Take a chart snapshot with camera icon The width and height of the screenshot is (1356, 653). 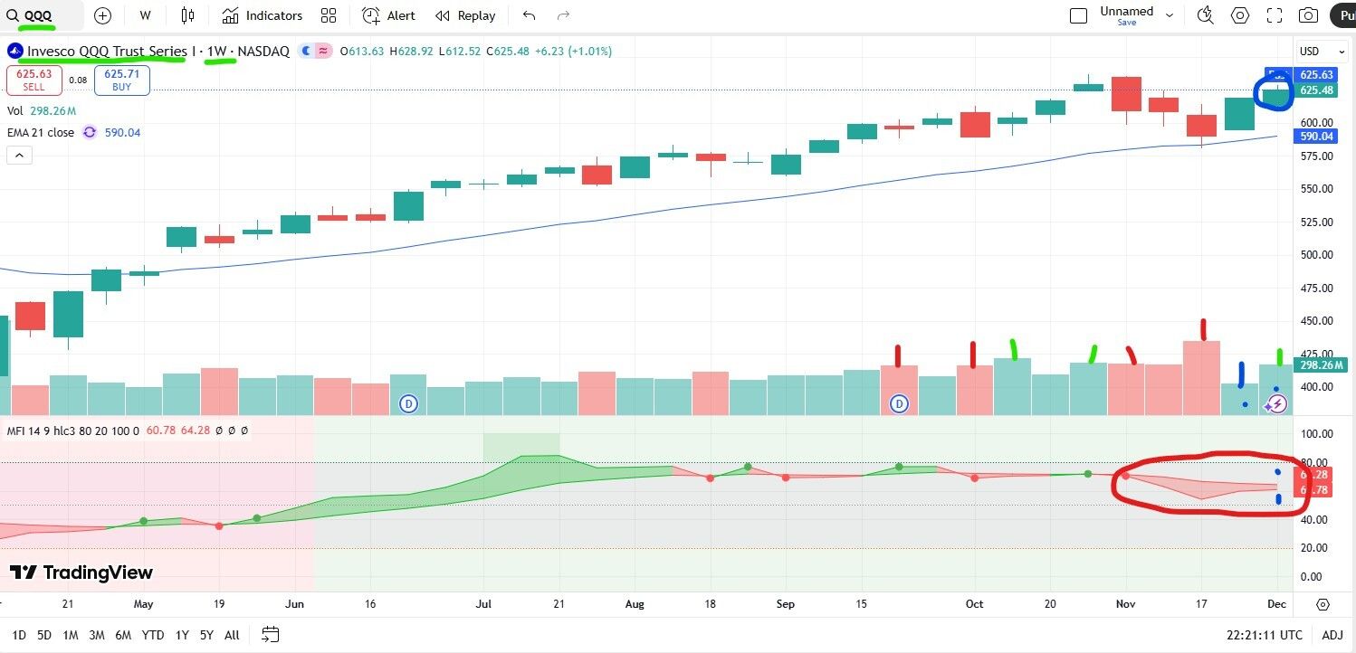click(1308, 15)
